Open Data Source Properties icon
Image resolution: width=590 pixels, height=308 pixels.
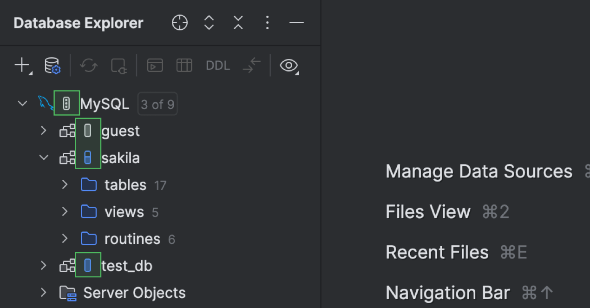[52, 66]
